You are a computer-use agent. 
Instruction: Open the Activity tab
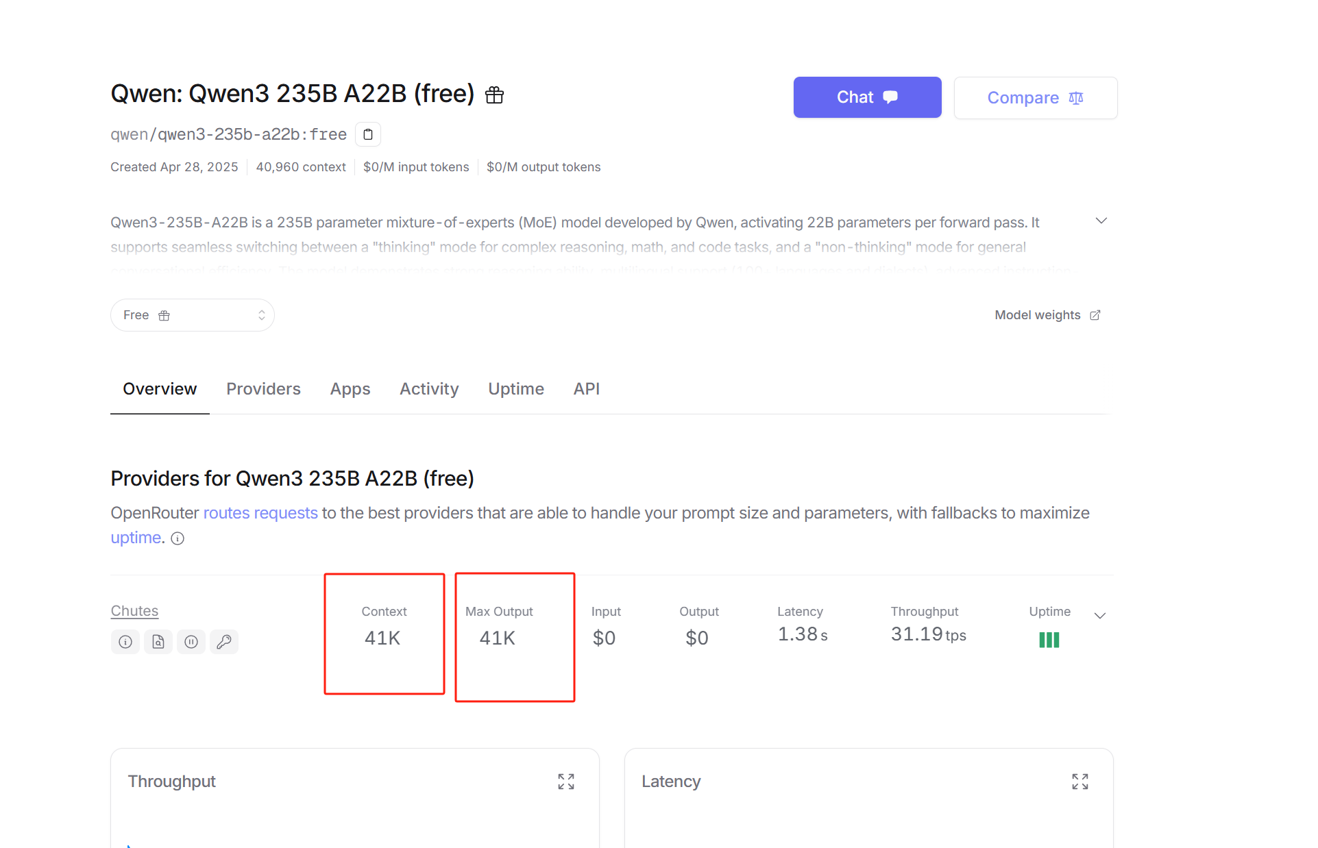429,389
